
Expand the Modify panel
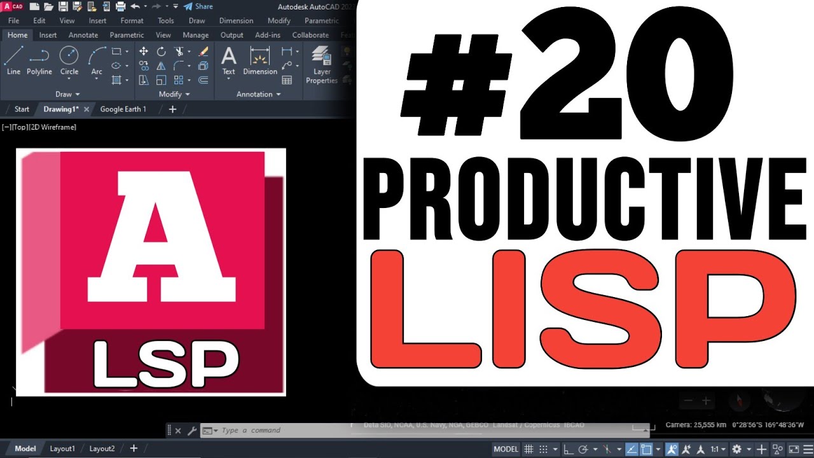coord(174,94)
